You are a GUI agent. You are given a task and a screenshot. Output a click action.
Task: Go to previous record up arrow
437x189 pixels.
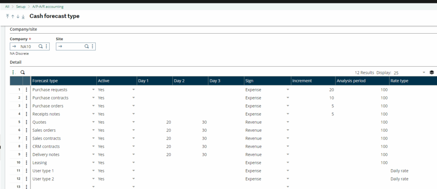pyautogui.click(x=12, y=17)
